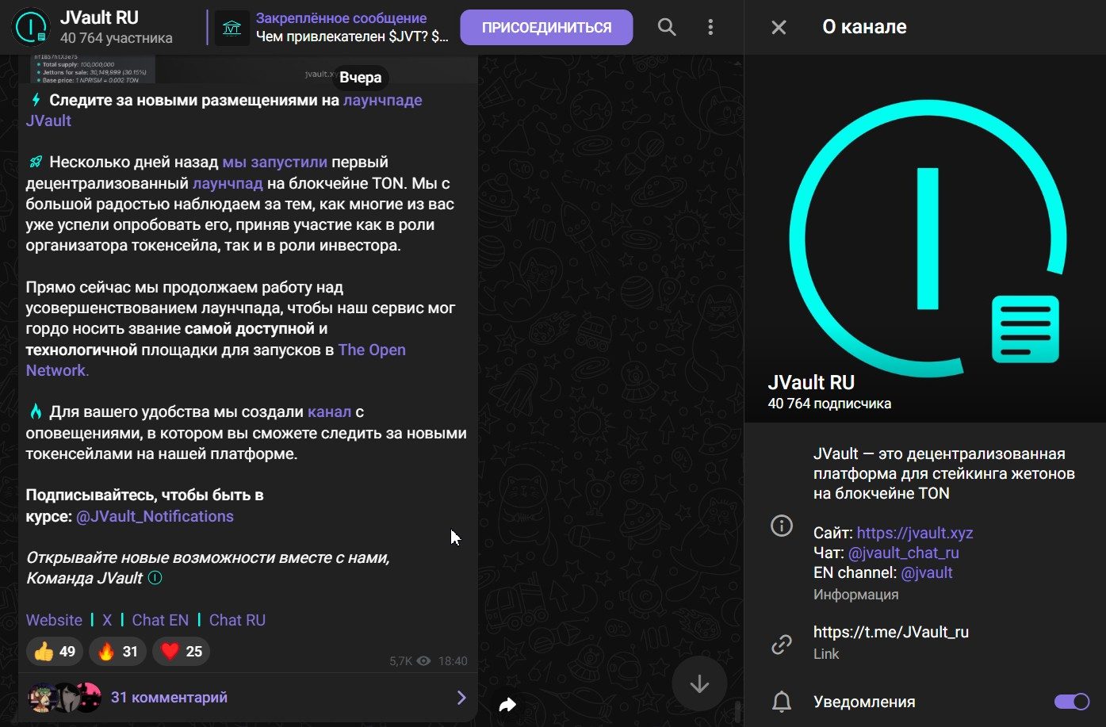Open the X link in post footer
1106x727 pixels.
(107, 620)
